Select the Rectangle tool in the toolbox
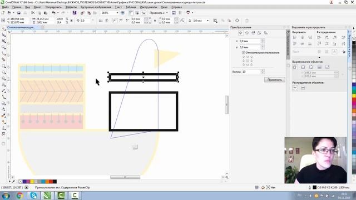Screen dimensions: 356x200 point(3,66)
